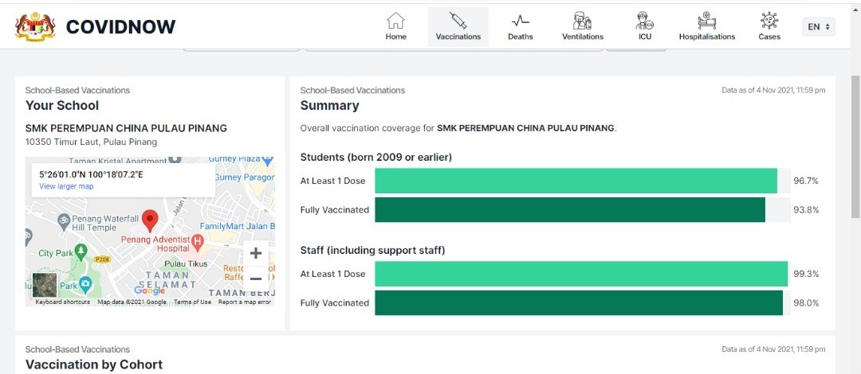Screen dimensions: 861x374
Task: Click FamilyMart Jalan label on map
Action: pos(238,226)
